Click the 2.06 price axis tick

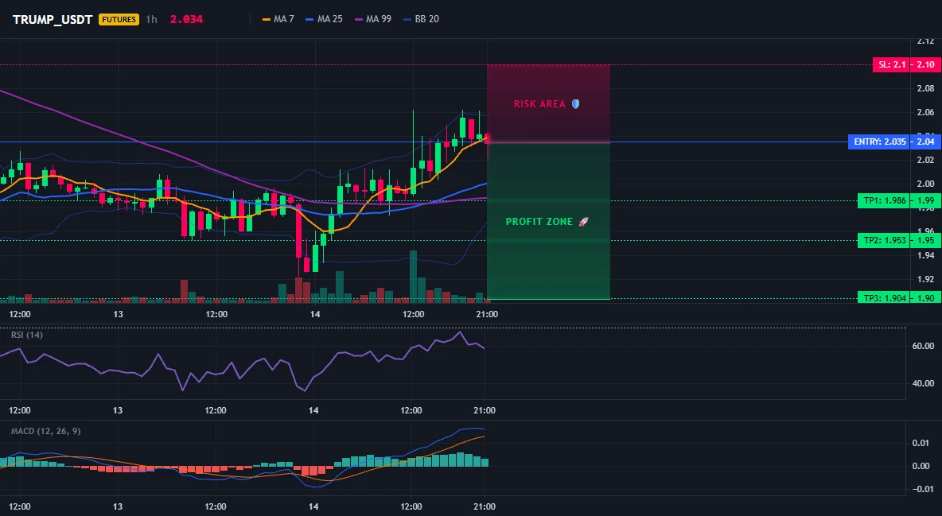pos(926,112)
